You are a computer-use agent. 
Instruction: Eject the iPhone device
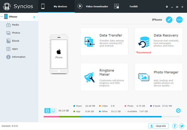click(34, 17)
